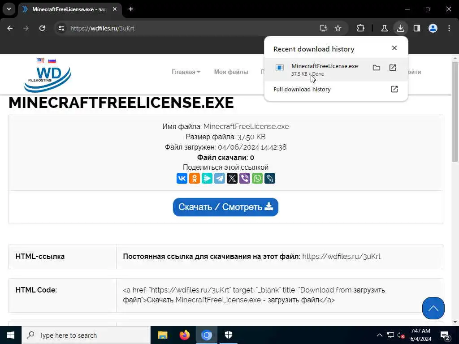Click the page vertical scrollbar thumb
This screenshot has height=344, width=459.
pos(455,111)
